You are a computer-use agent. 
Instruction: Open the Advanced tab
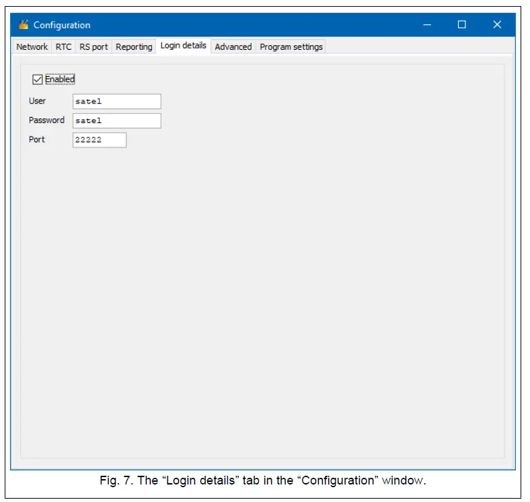(233, 46)
